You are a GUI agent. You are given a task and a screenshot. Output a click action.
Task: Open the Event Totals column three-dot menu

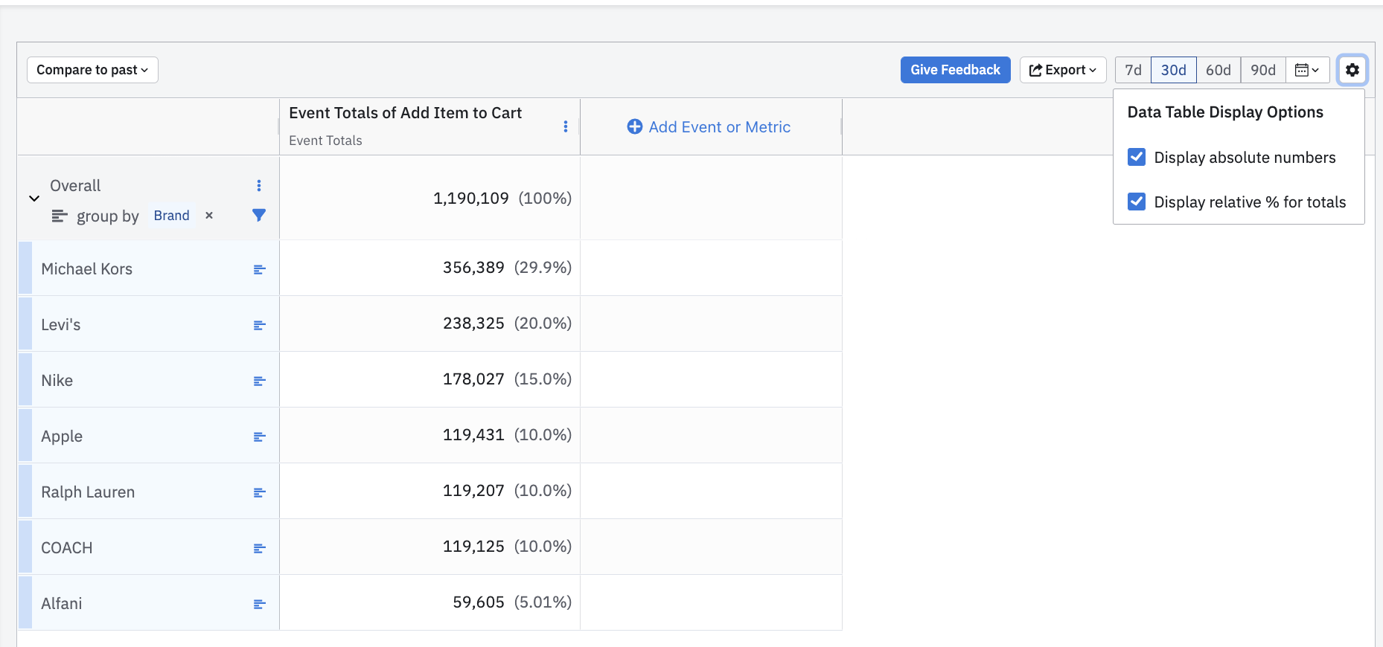click(566, 126)
